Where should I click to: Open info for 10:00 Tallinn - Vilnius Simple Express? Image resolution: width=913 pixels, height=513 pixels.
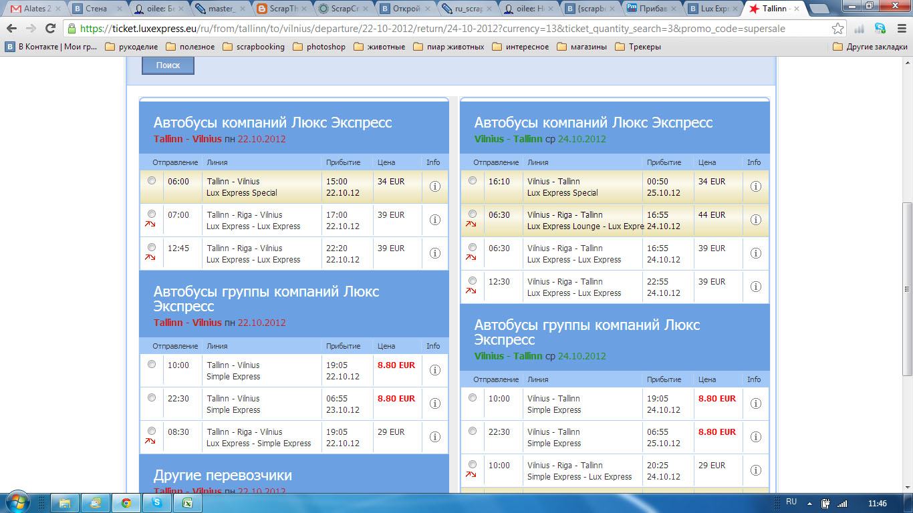[435, 371]
